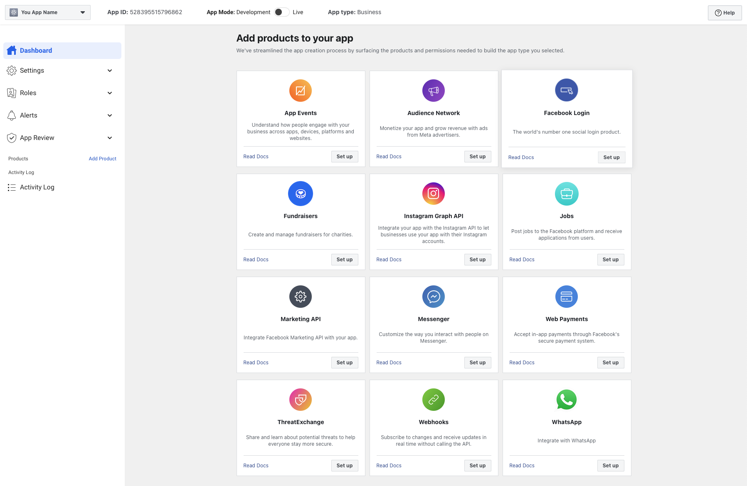Click the Messenger chat bubble icon
The width and height of the screenshot is (747, 486).
[x=433, y=297]
